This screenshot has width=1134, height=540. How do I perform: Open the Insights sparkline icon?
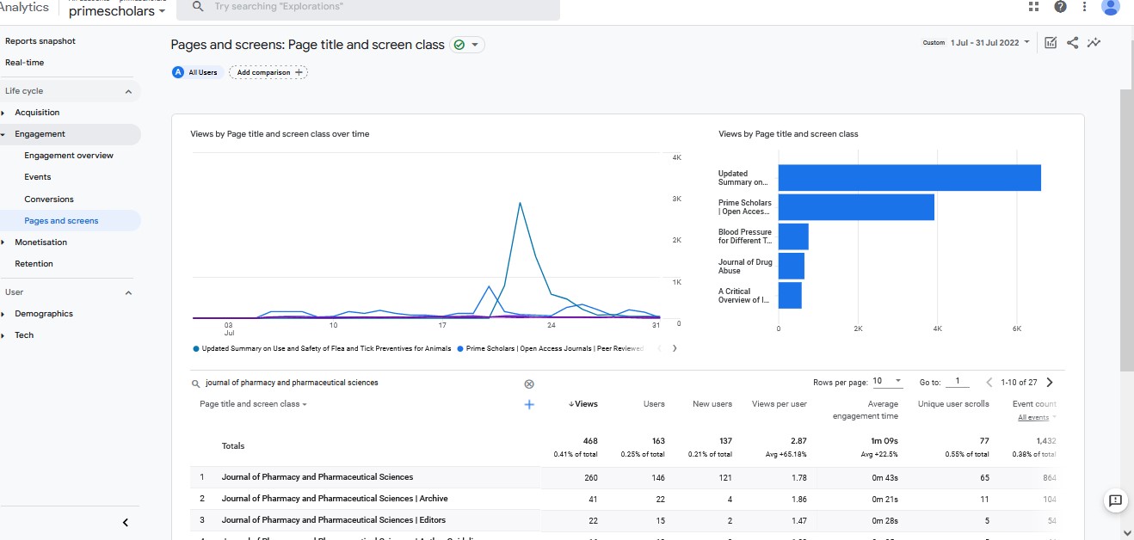(1094, 43)
